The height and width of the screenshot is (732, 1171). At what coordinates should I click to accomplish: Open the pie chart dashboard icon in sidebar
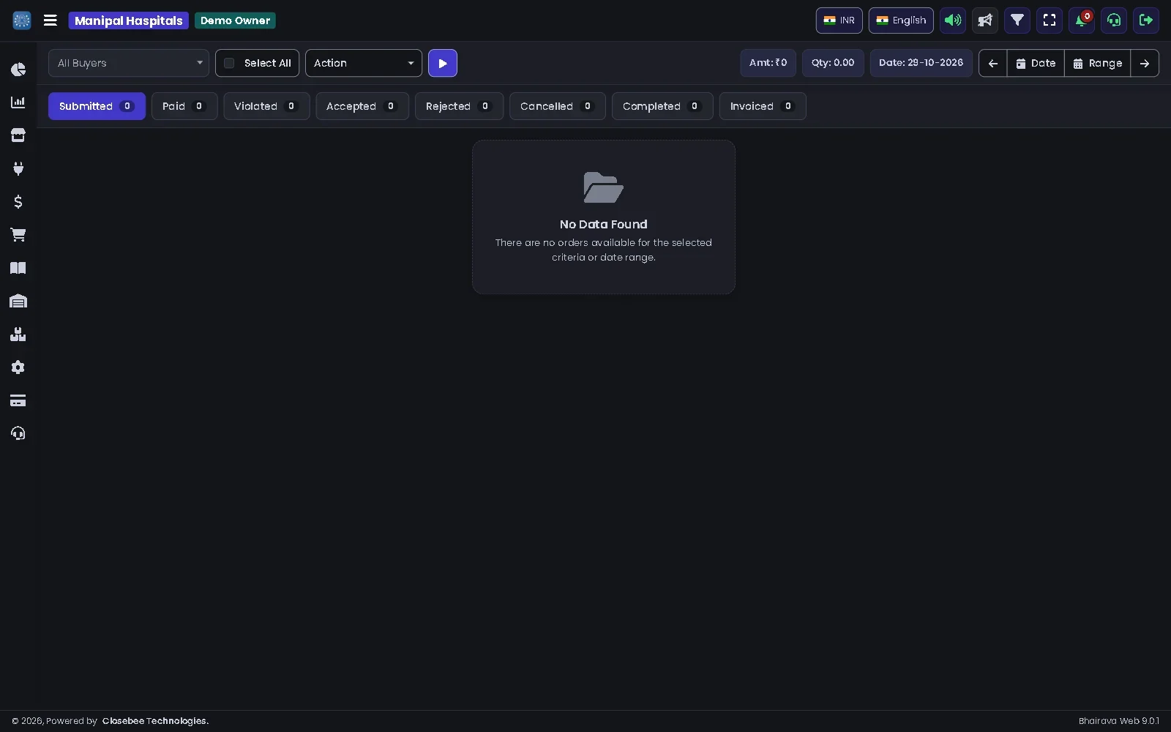(x=18, y=70)
